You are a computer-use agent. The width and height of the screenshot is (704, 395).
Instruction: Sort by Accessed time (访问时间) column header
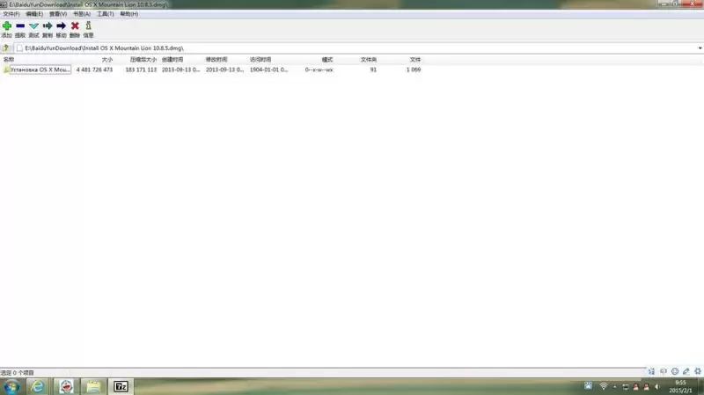(x=260, y=59)
